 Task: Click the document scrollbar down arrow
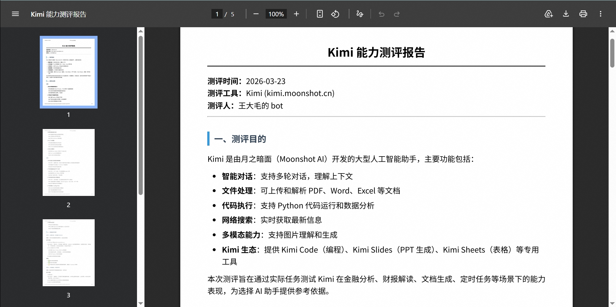(x=612, y=303)
